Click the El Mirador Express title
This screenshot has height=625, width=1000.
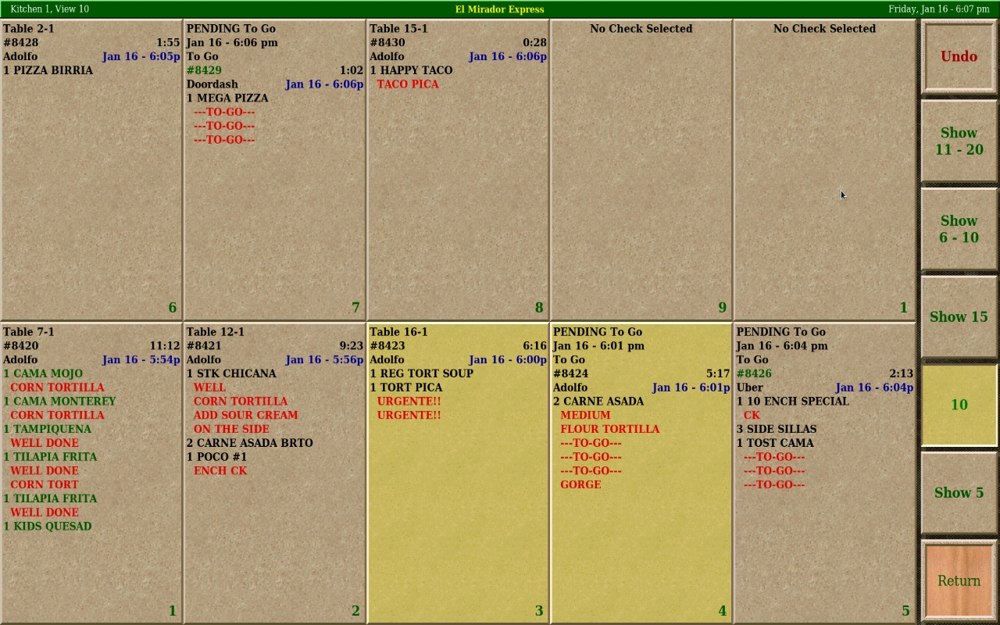pyautogui.click(x=499, y=9)
